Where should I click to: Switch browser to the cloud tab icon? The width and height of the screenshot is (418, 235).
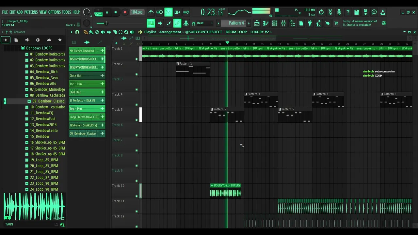pos(49,40)
